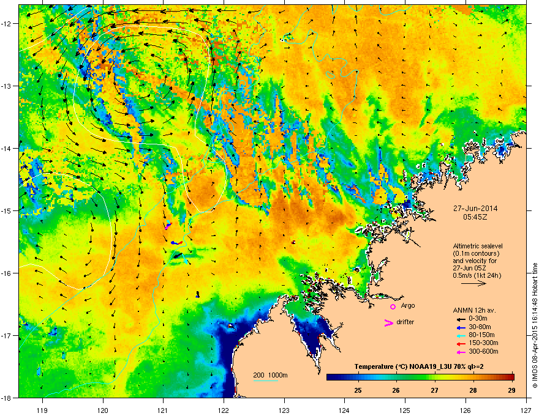The image size is (539, 416).
Task: Click the latitude axis label -18
Action: 6,398
